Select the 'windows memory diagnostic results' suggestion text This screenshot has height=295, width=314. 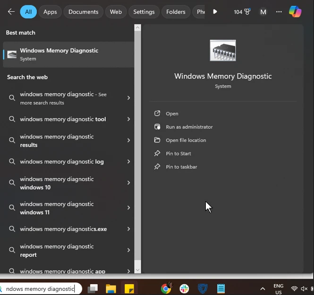coord(57,141)
